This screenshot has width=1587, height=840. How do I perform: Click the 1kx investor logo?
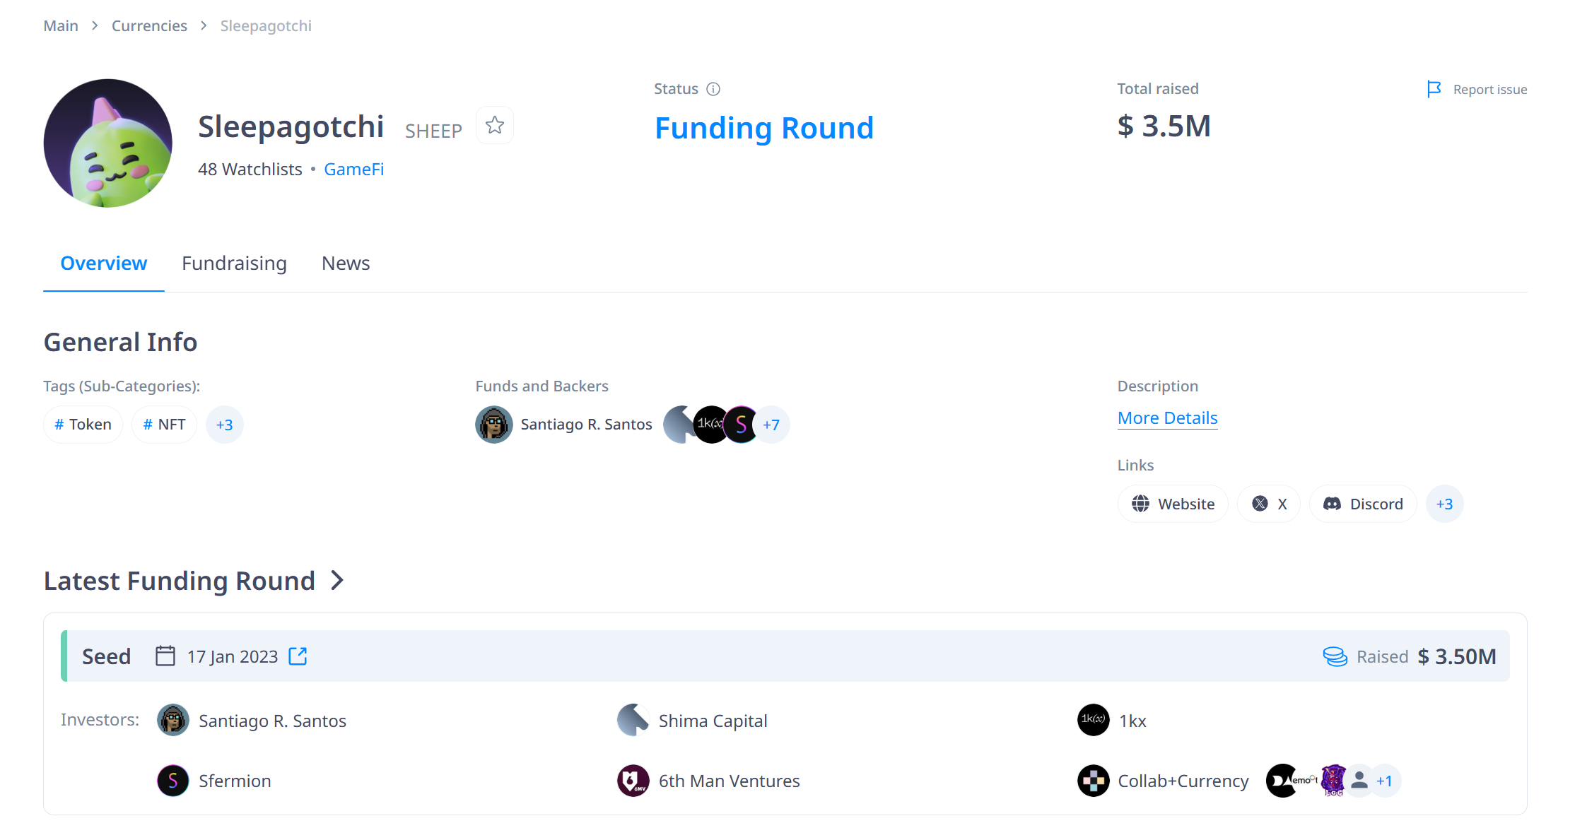(x=1093, y=720)
